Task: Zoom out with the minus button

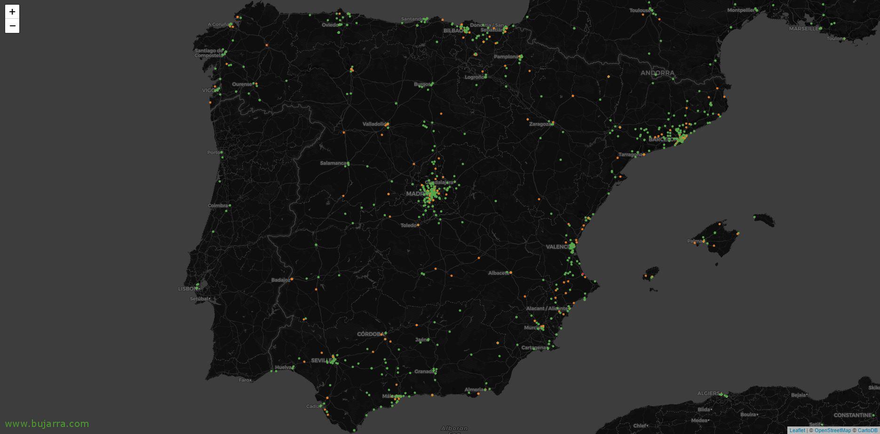Action: [x=12, y=26]
